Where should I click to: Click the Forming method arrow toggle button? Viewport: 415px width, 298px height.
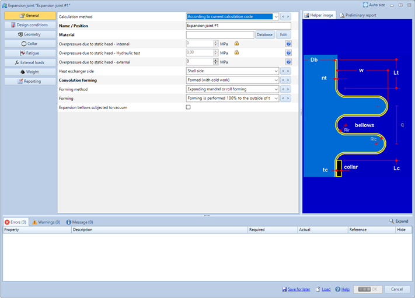(285, 89)
